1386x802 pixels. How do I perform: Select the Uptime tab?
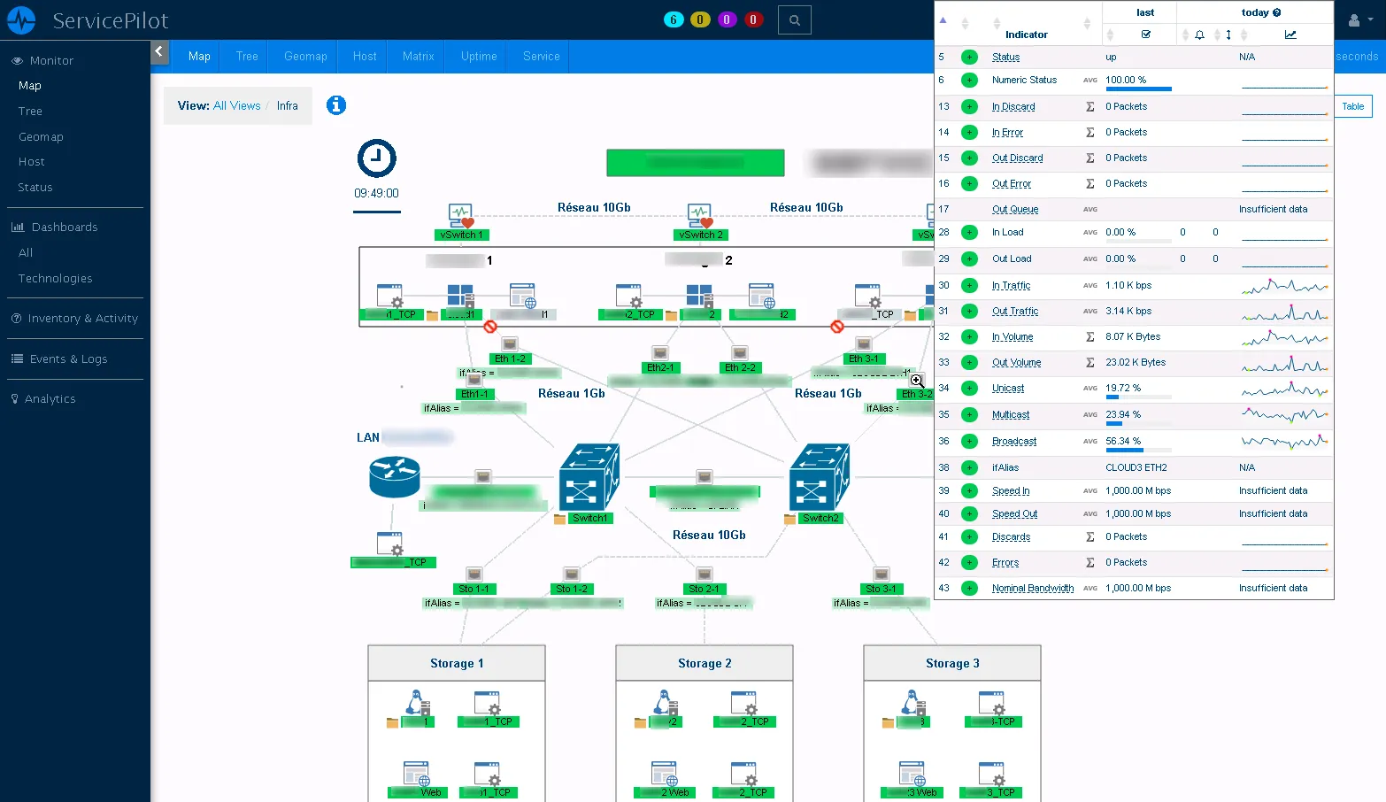pyautogui.click(x=477, y=56)
